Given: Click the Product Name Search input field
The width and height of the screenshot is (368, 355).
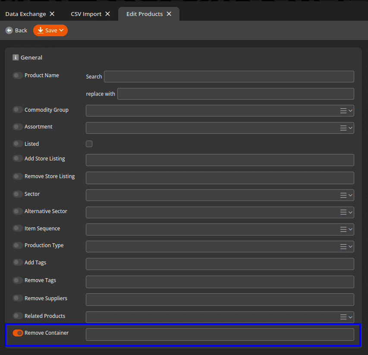Looking at the screenshot, I should point(229,77).
